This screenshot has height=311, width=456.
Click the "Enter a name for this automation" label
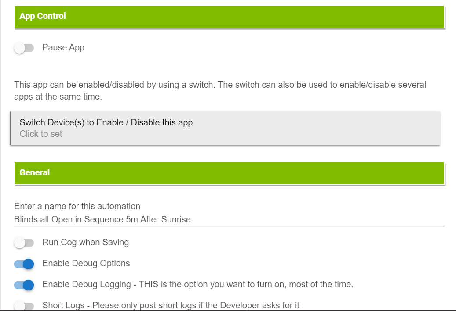click(x=77, y=206)
